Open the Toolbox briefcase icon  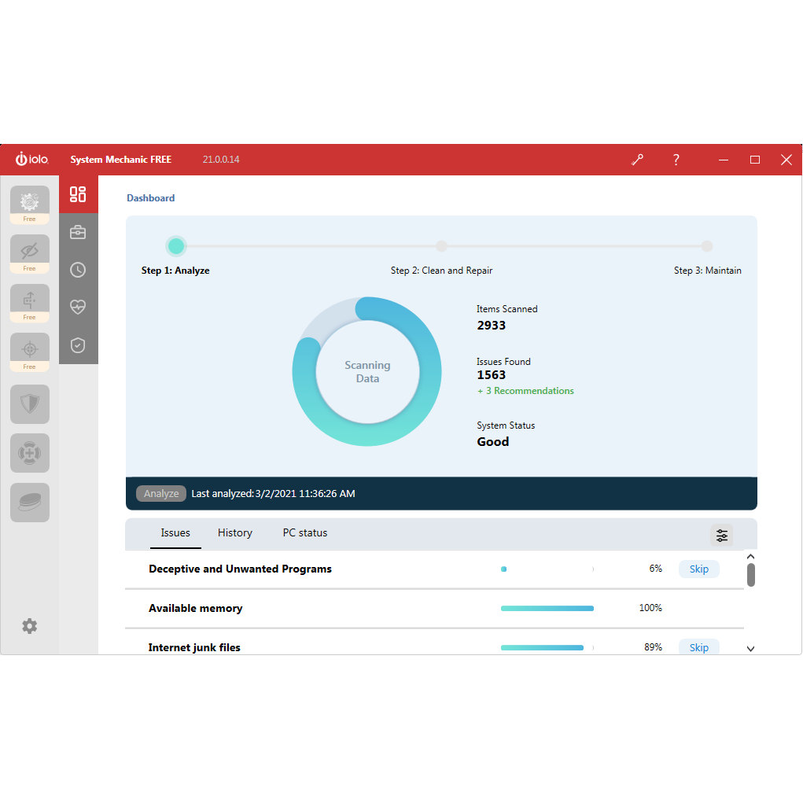[x=78, y=232]
